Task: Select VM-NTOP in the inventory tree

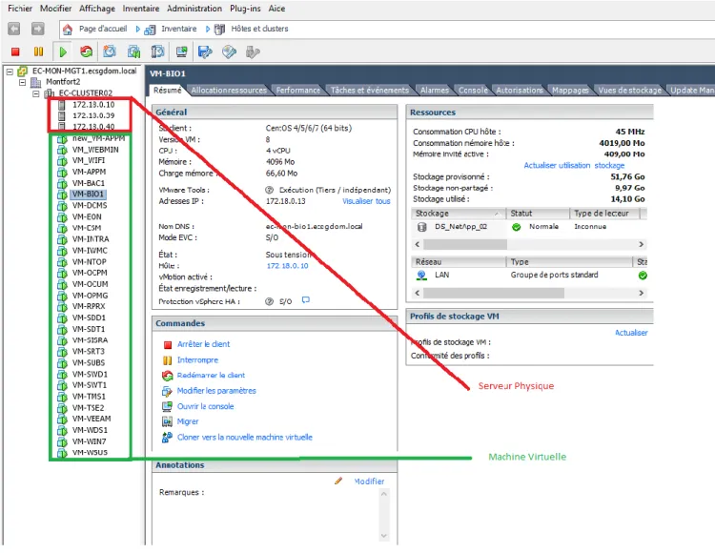Action: coord(90,261)
